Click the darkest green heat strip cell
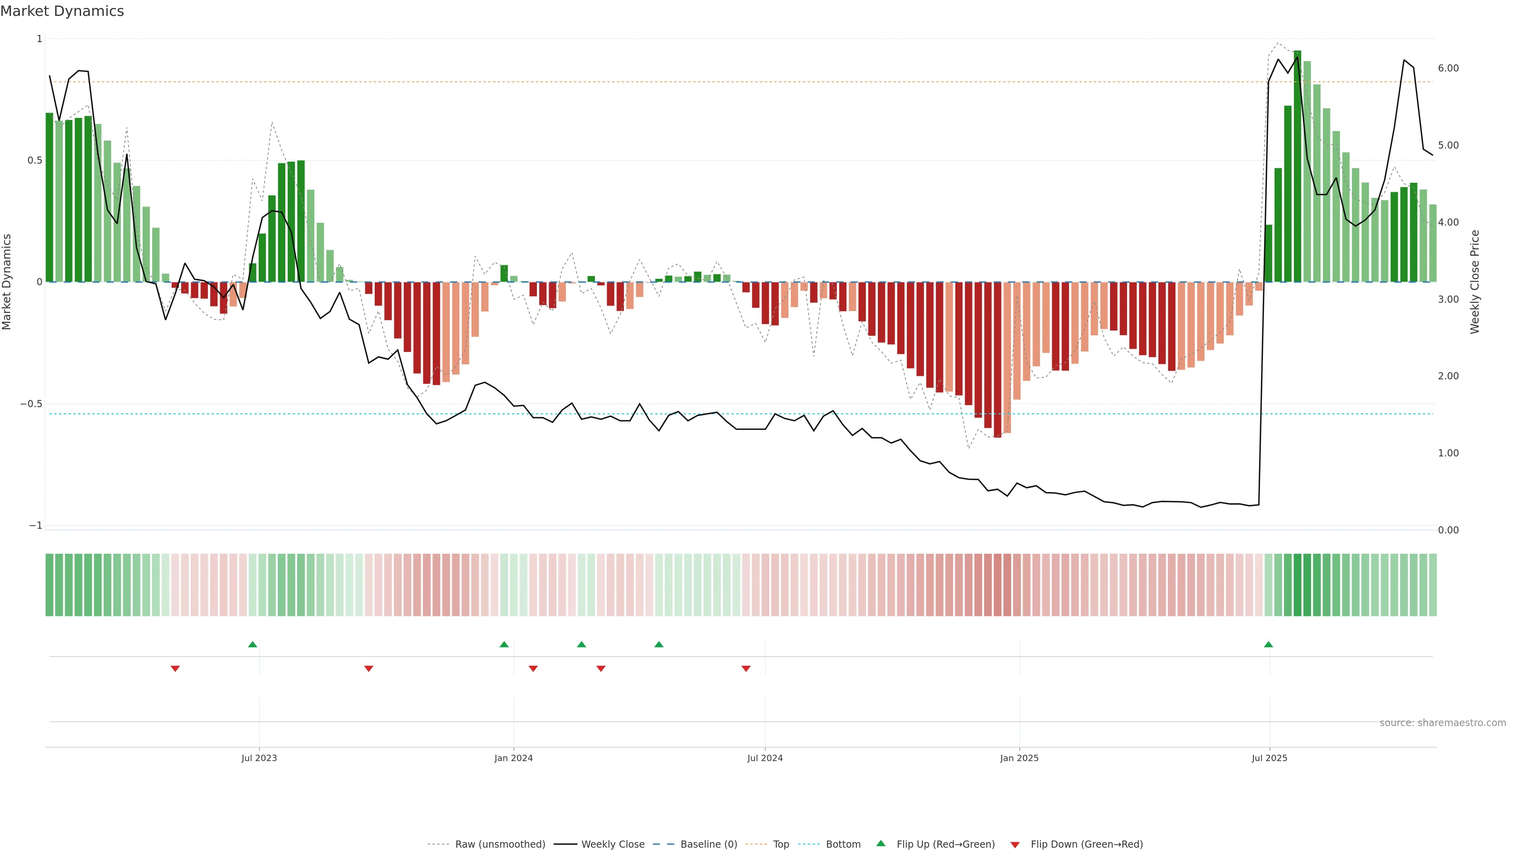 click(x=1297, y=585)
